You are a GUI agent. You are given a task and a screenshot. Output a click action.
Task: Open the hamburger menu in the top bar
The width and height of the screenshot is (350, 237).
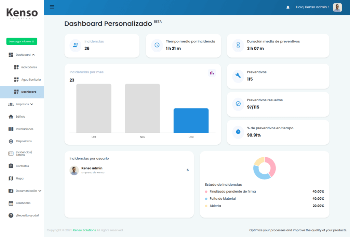(x=52, y=7)
